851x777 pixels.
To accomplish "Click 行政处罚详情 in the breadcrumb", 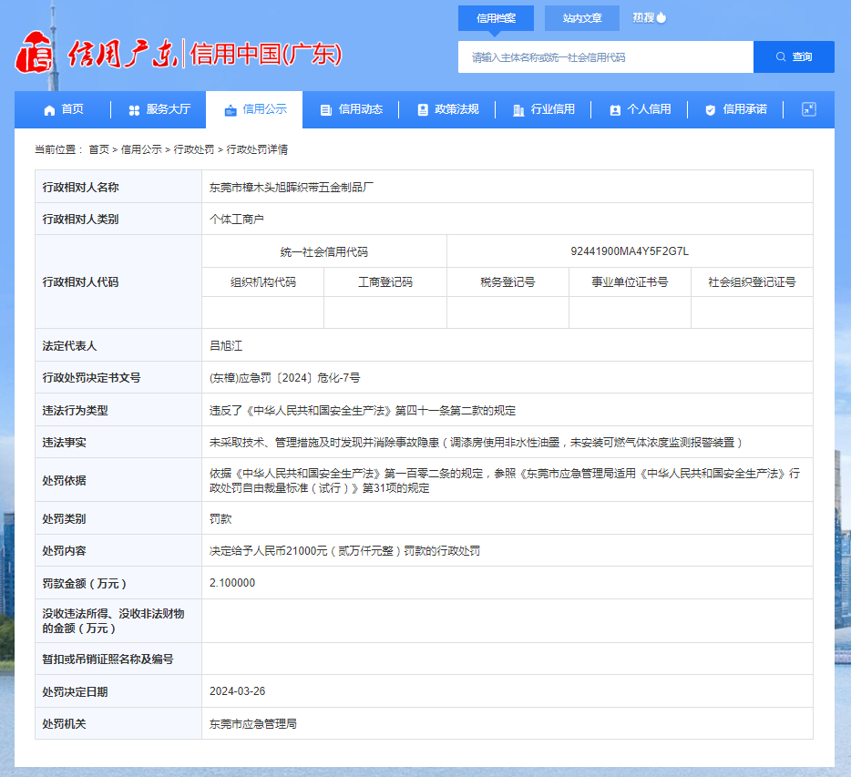I will (x=257, y=149).
